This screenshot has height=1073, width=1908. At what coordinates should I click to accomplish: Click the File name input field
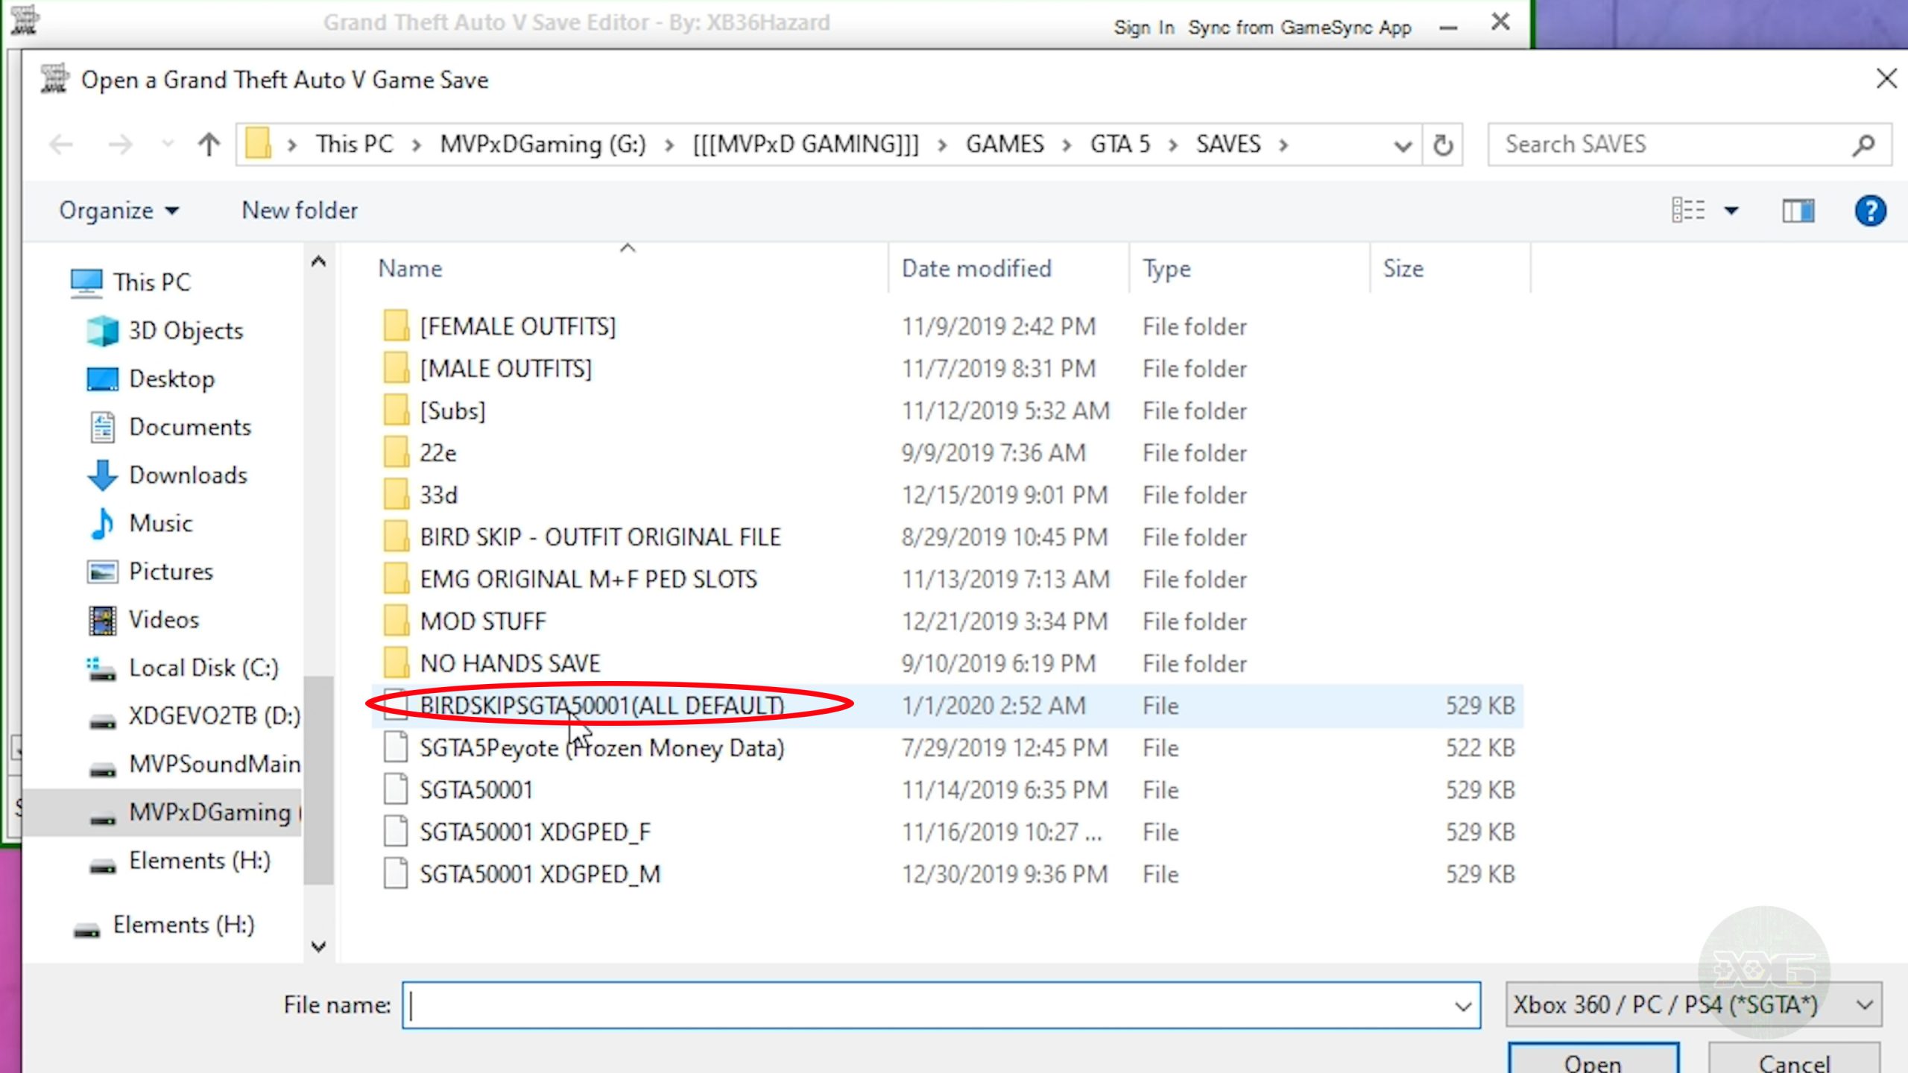tap(940, 1005)
